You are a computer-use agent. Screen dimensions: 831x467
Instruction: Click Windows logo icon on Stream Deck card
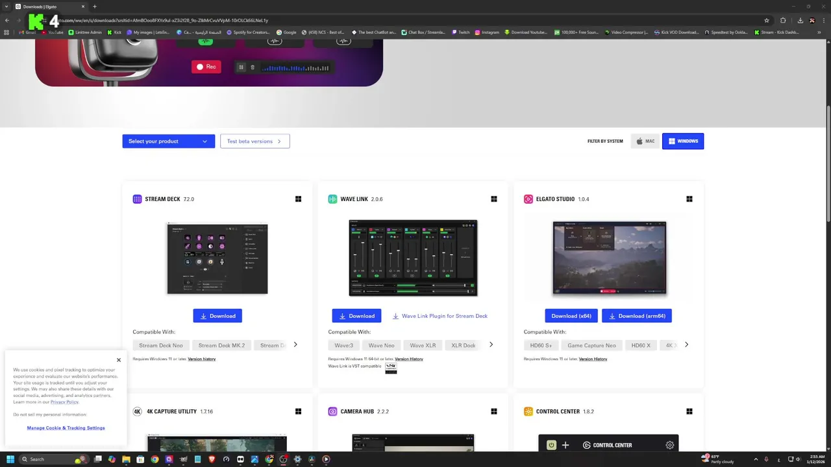[298, 199]
